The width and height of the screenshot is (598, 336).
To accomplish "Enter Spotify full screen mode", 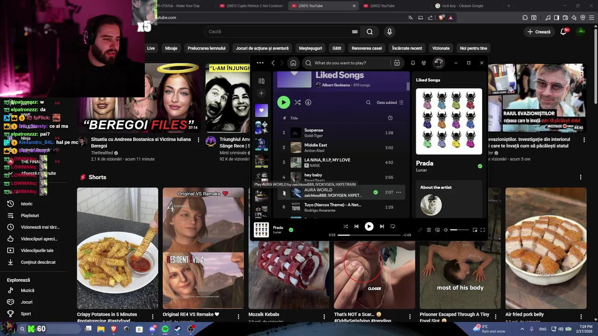I will [x=483, y=230].
